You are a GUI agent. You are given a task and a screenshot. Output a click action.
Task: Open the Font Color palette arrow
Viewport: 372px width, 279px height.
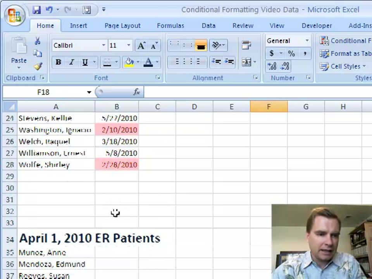[x=157, y=62]
